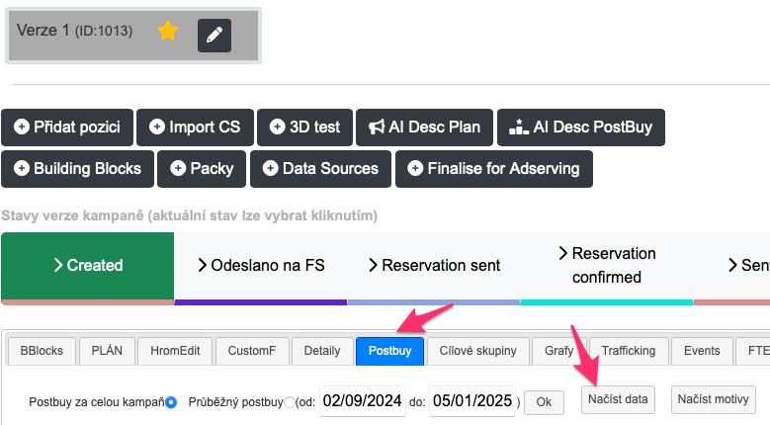
Task: Select Průběžný postbuy radio option
Action: 290,402
